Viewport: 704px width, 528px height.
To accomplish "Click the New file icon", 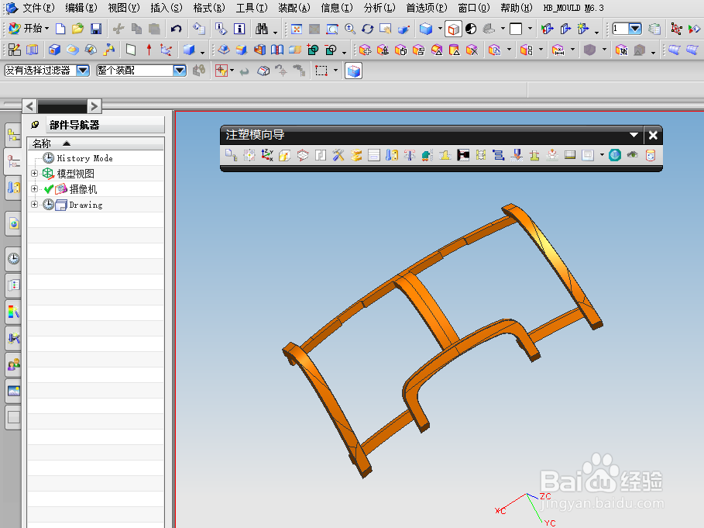I will [60, 29].
